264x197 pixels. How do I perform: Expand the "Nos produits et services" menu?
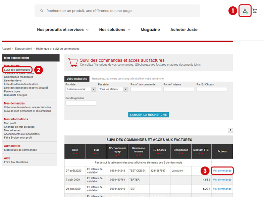pyautogui.click(x=63, y=29)
